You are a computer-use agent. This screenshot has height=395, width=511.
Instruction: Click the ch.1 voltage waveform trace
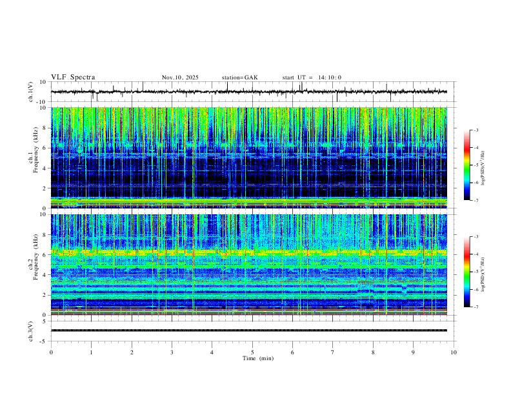tap(249, 92)
